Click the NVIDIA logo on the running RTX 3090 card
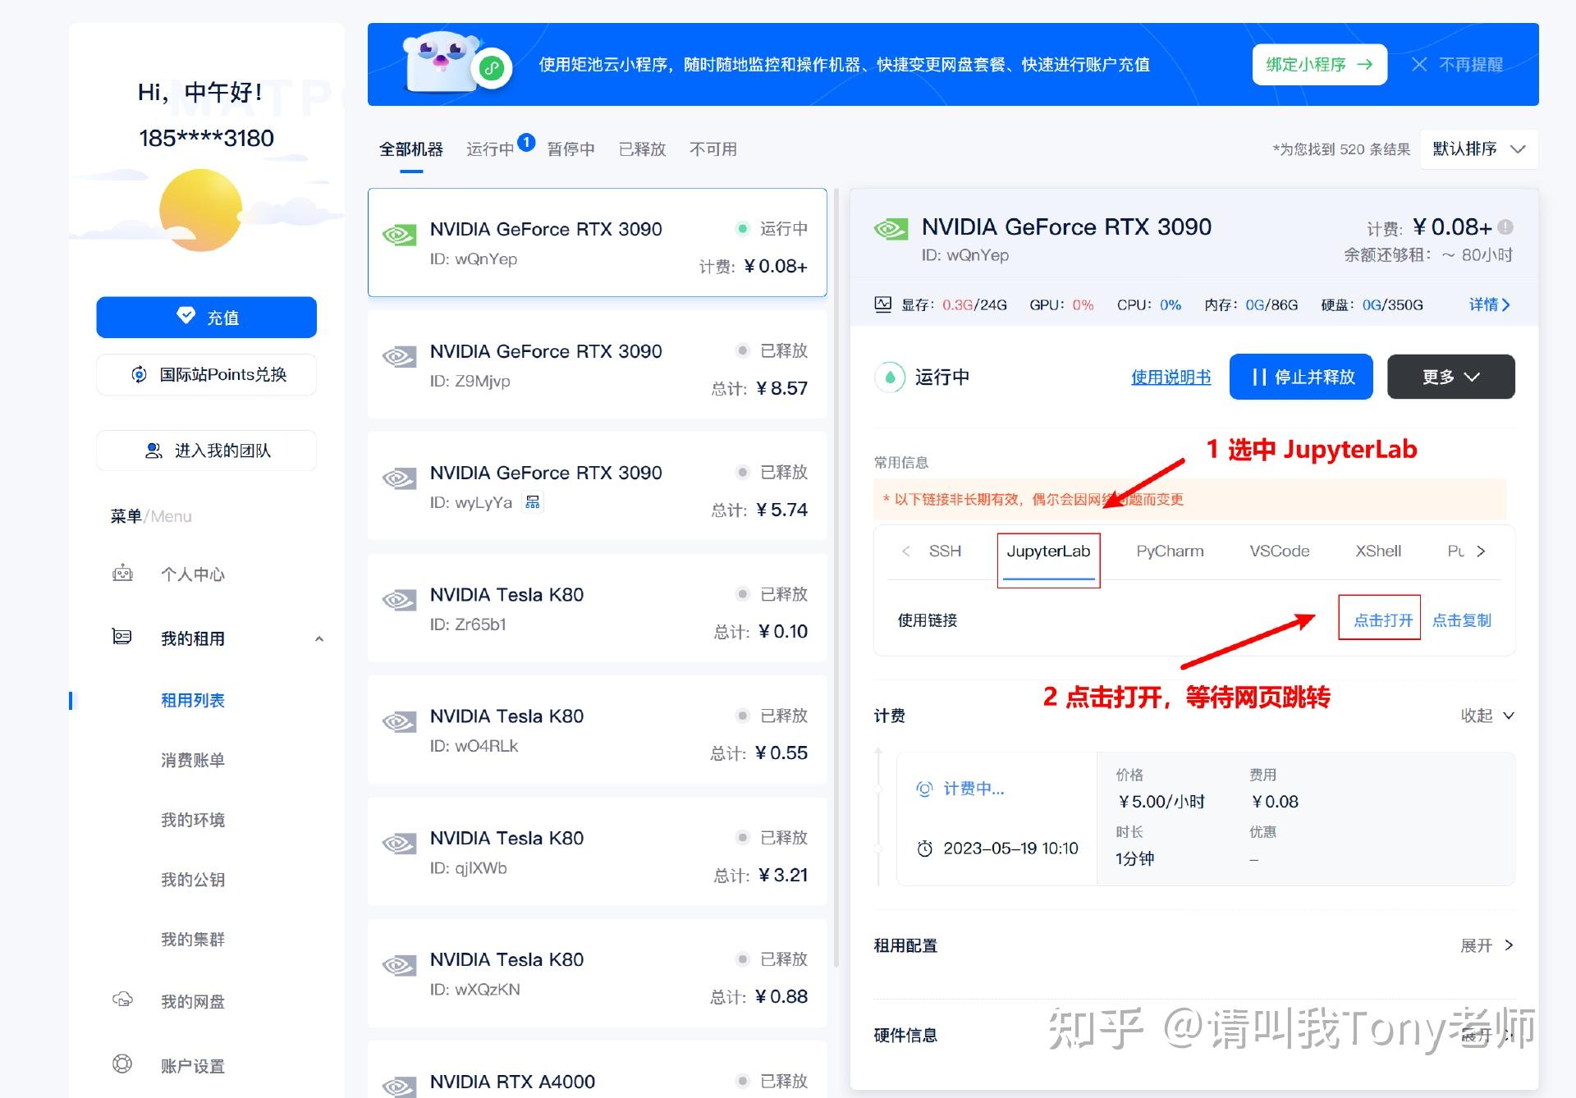 coord(399,234)
